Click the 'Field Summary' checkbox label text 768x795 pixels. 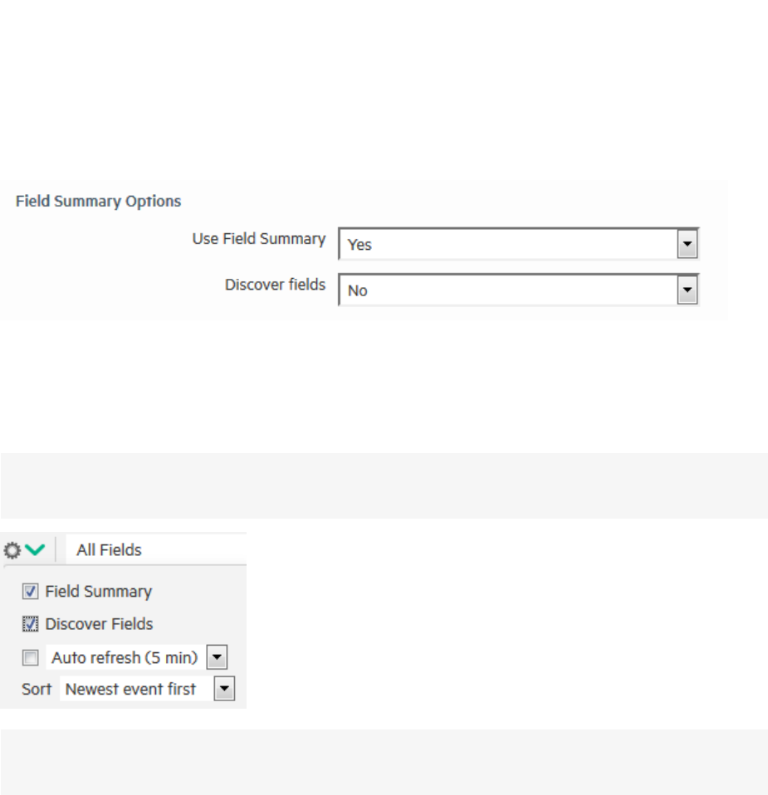click(98, 592)
